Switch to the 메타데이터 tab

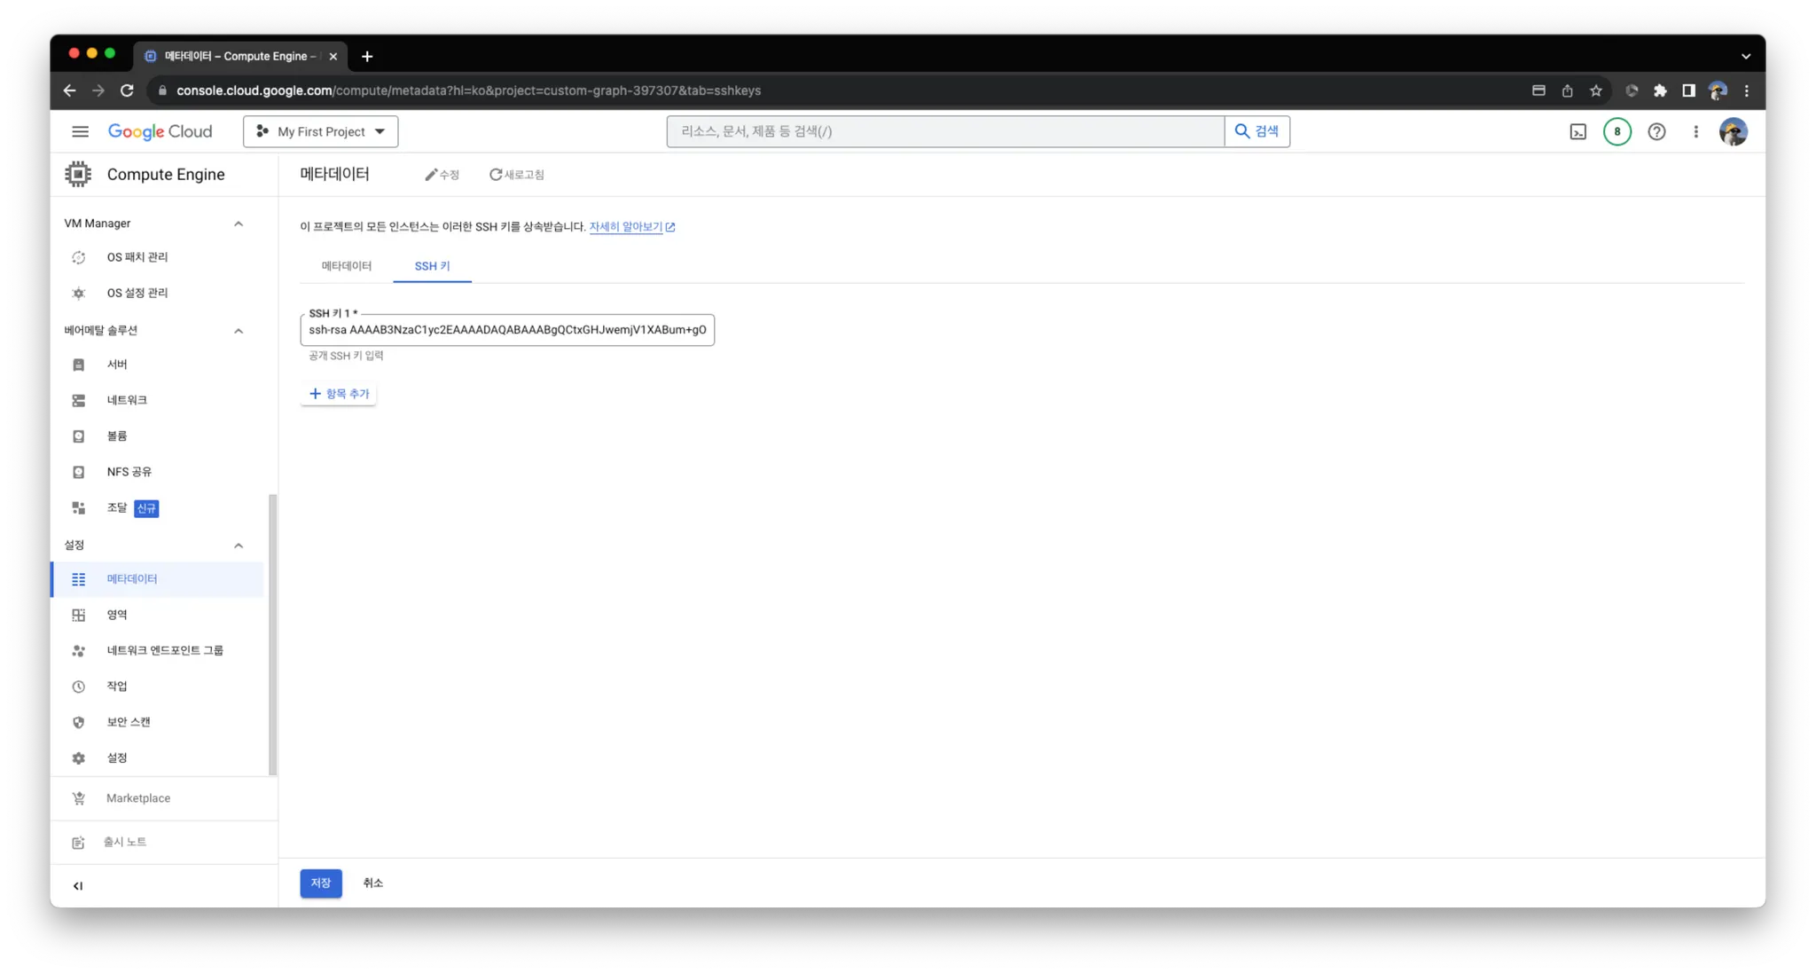click(x=346, y=266)
